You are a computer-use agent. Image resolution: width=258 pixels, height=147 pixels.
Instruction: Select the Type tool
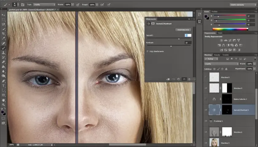(3, 86)
